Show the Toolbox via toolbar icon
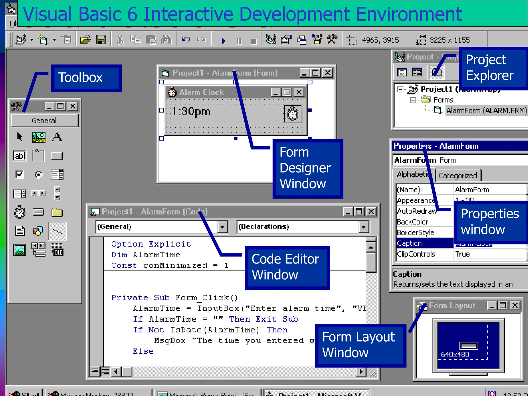Image resolution: width=528 pixels, height=396 pixels. point(332,39)
